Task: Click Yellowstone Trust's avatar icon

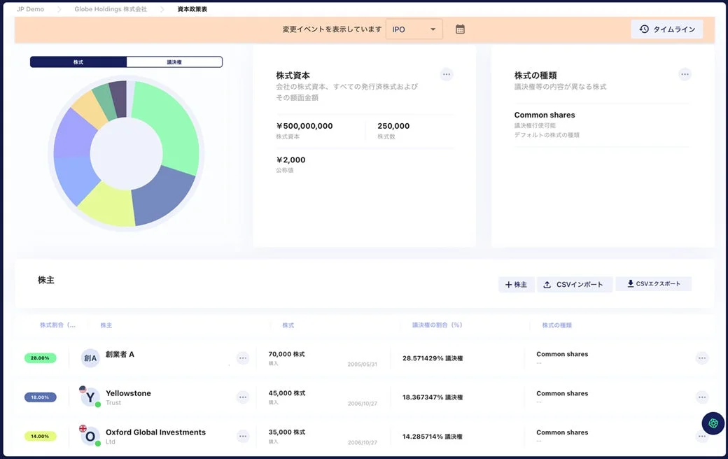Action: pos(89,397)
